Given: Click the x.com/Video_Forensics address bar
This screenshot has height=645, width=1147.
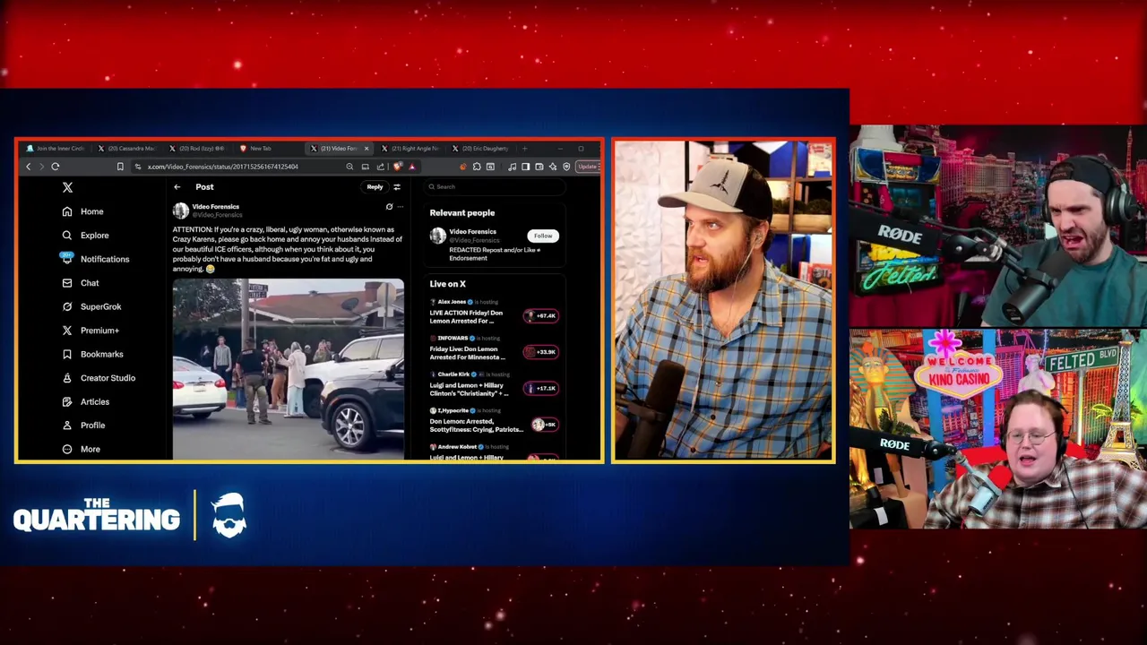Looking at the screenshot, I should coord(222,167).
